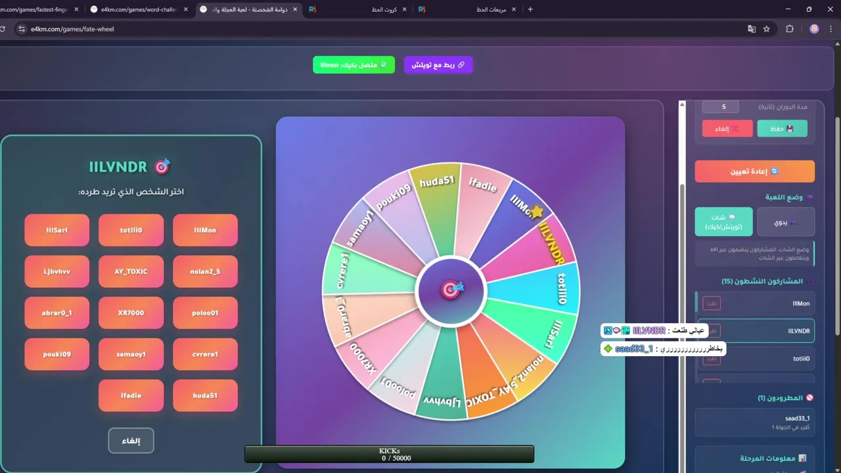The height and width of the screenshot is (473, 841).
Task: Choose IIIMon in the kick panel
Action: pos(205,230)
